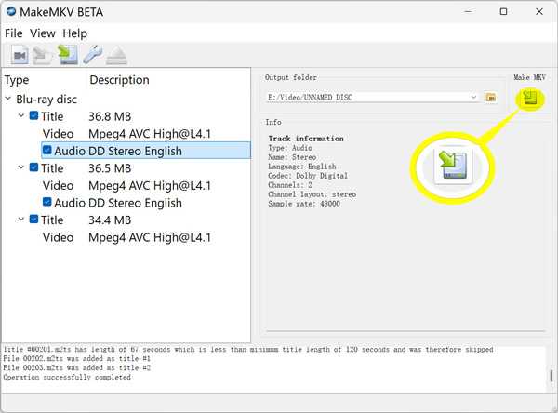Open the Help menu
The height and width of the screenshot is (413, 558).
tap(74, 33)
